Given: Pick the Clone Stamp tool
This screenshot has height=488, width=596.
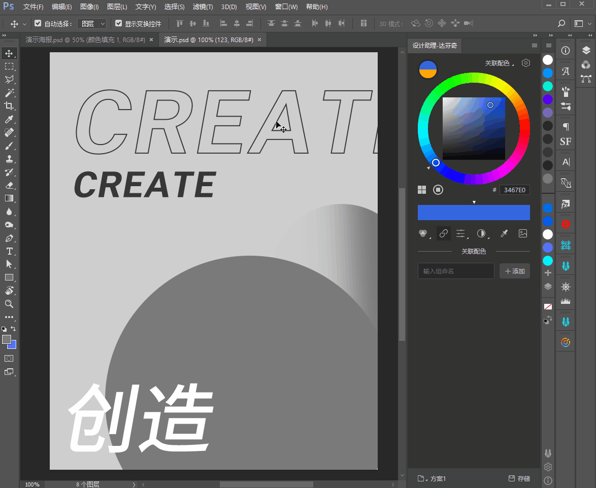Looking at the screenshot, I should coord(9,159).
